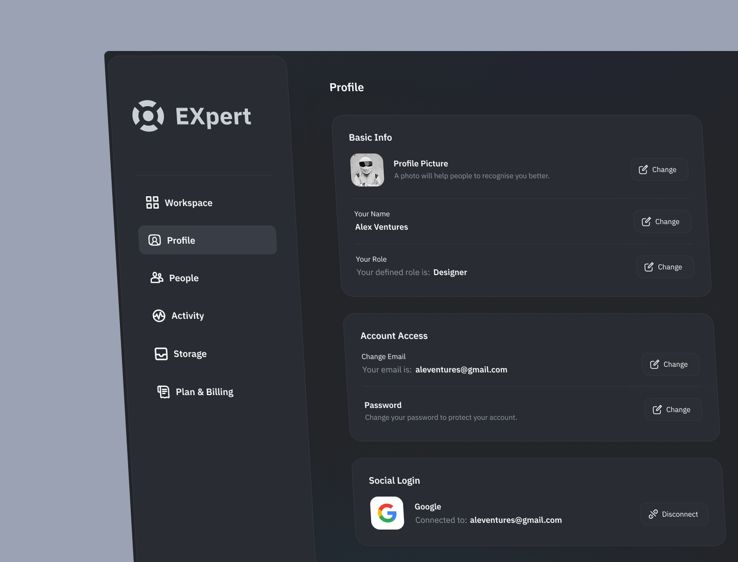Open Plan & Billing section

tap(216, 392)
